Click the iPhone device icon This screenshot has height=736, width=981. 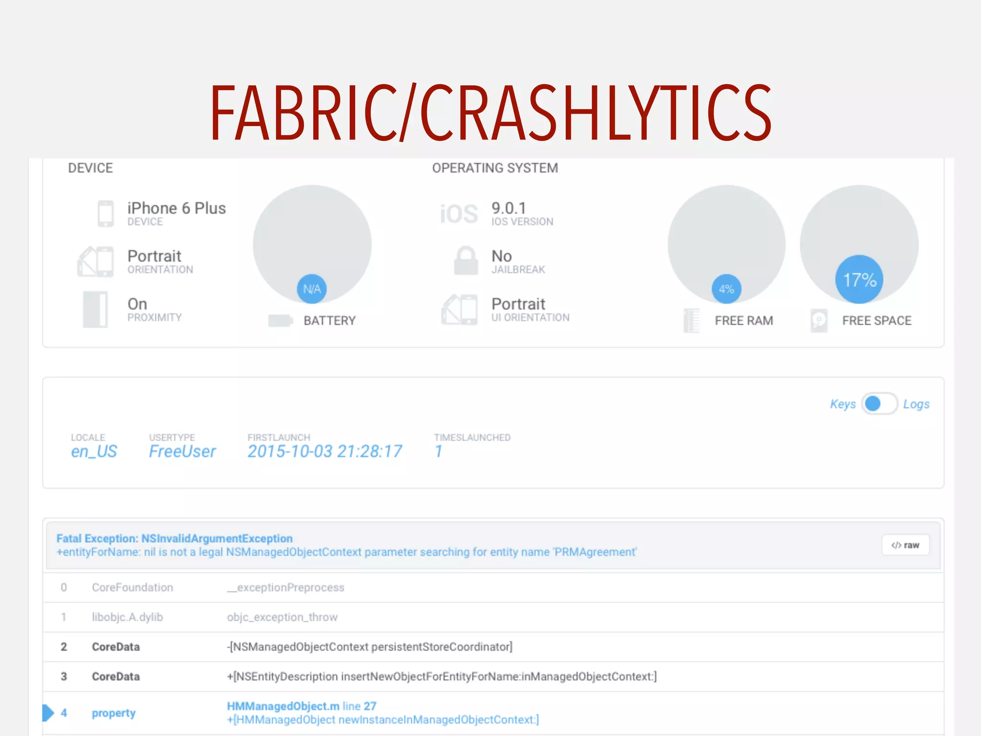[x=105, y=214]
